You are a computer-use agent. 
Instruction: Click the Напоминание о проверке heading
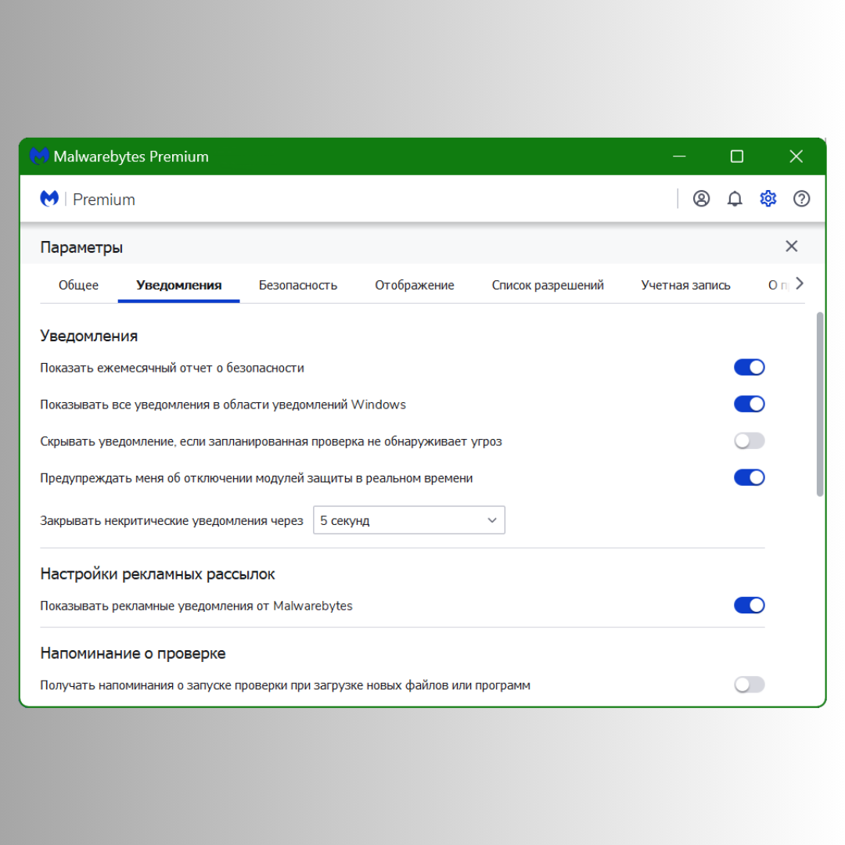tap(132, 653)
